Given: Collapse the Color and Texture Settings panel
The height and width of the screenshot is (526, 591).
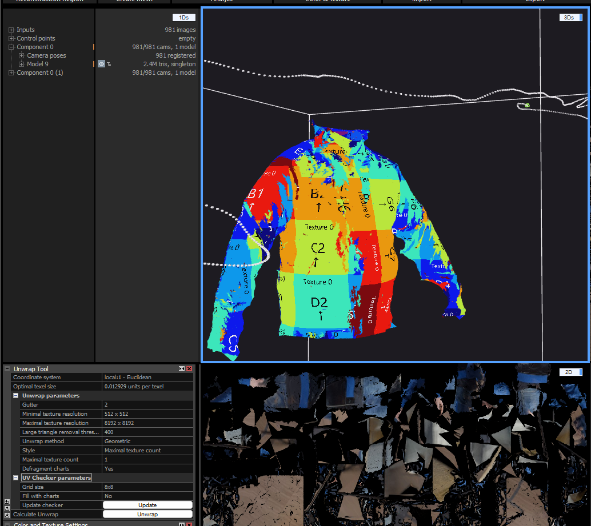Looking at the screenshot, I should (x=7, y=524).
